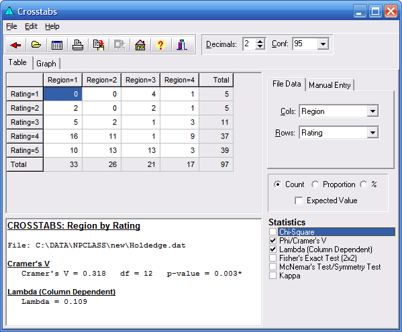
Task: Open a file with the folder icon
Action: pos(36,45)
